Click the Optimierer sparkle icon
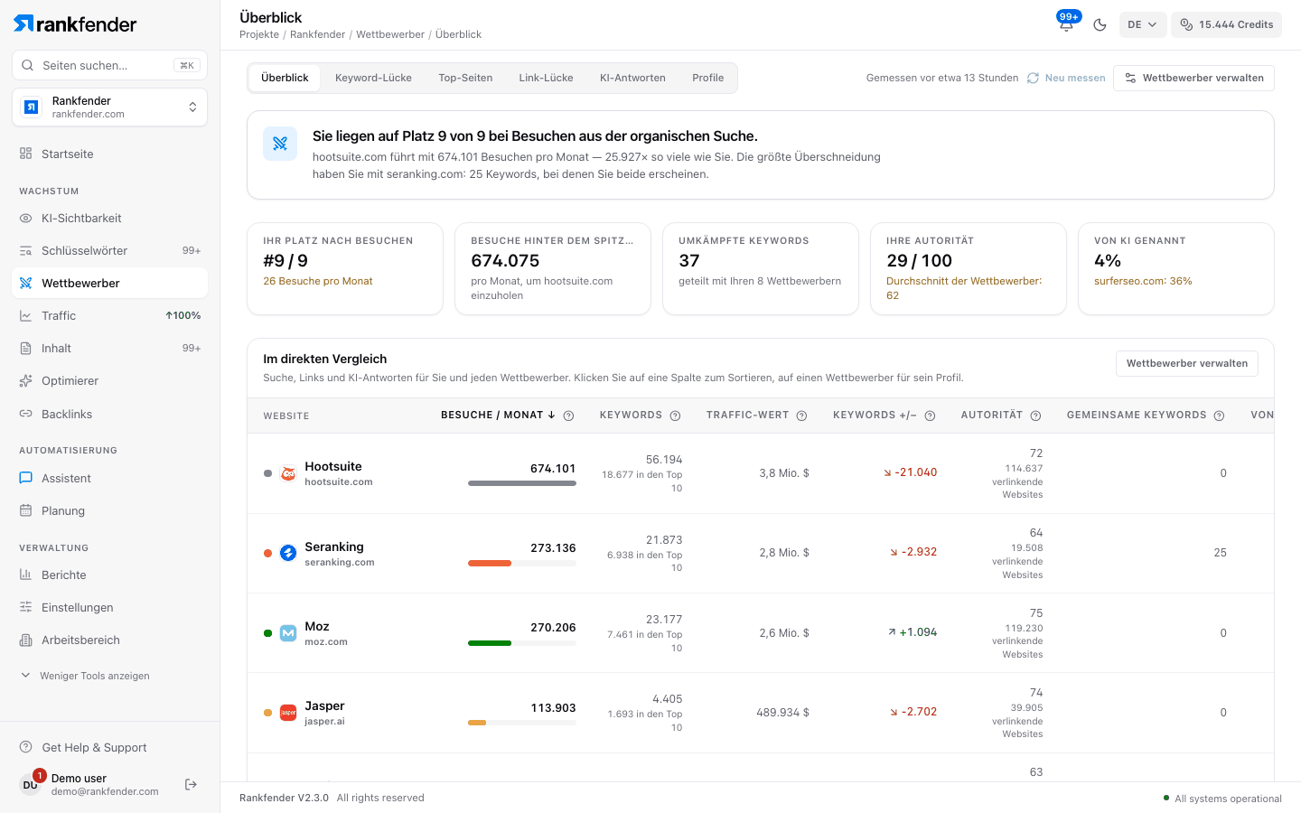Image resolution: width=1301 pixels, height=813 pixels. pos(25,380)
